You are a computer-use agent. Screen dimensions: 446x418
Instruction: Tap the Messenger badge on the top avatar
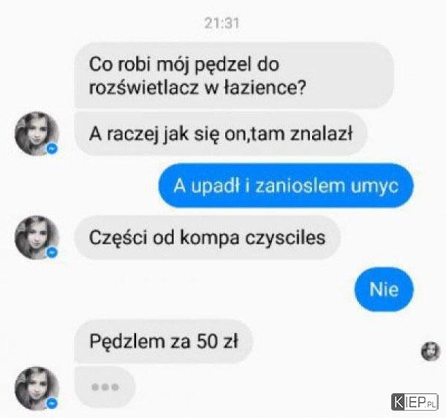(x=52, y=148)
